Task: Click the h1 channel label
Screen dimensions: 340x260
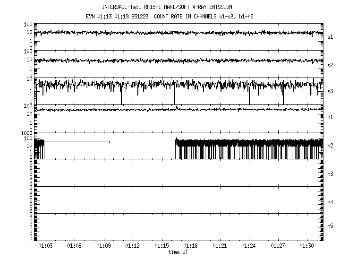Action: click(x=330, y=117)
